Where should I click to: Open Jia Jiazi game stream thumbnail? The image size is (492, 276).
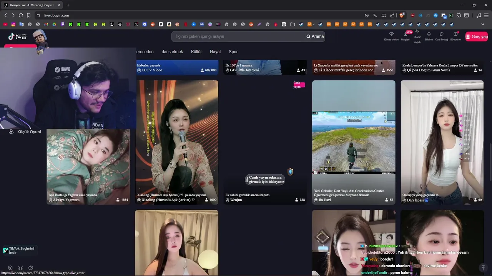coord(354,142)
